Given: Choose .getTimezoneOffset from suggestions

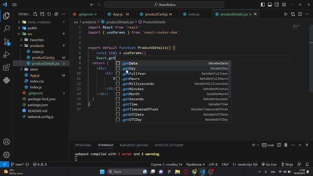Looking at the screenshot, I should [x=173, y=110].
